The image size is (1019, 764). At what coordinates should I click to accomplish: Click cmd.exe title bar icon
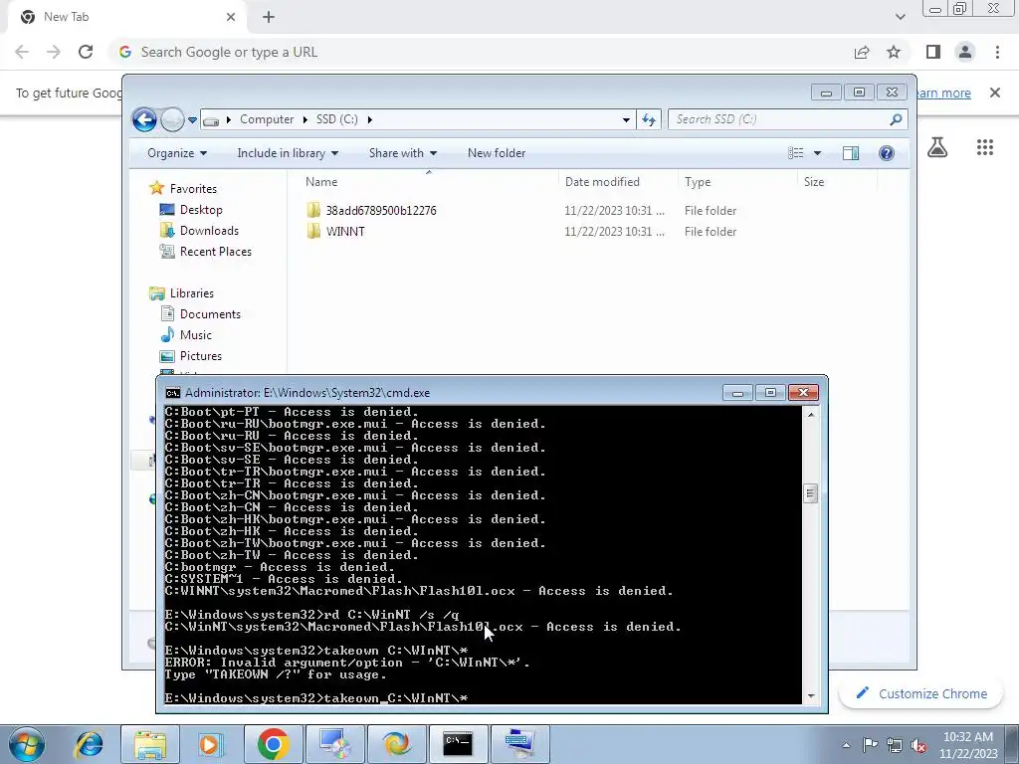tap(173, 393)
